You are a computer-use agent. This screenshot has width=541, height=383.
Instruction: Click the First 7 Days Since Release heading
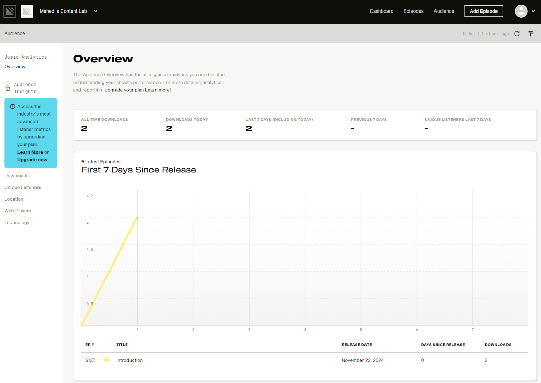click(x=139, y=170)
